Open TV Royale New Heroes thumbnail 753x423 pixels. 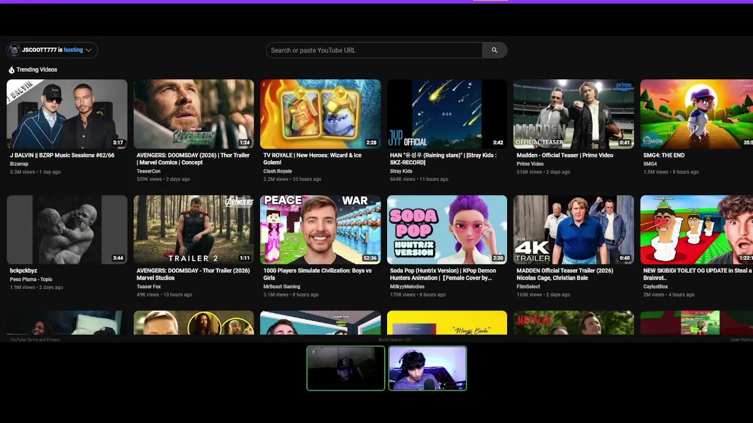click(x=320, y=114)
